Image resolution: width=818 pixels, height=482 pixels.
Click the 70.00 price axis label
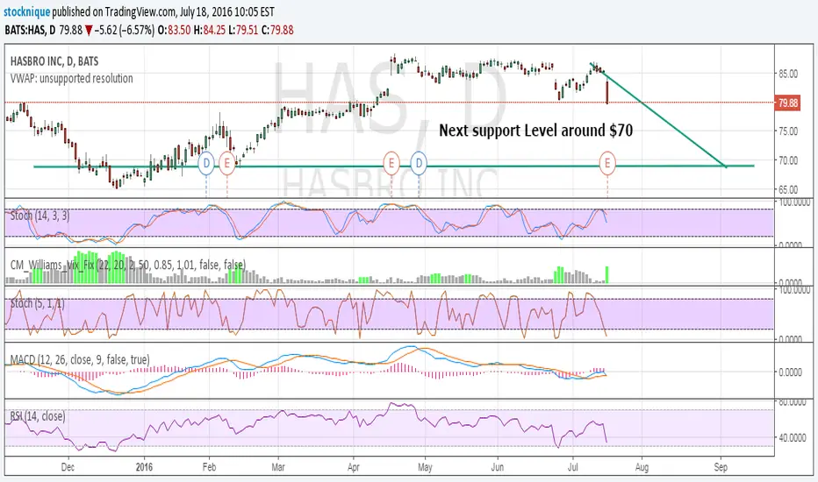point(788,160)
